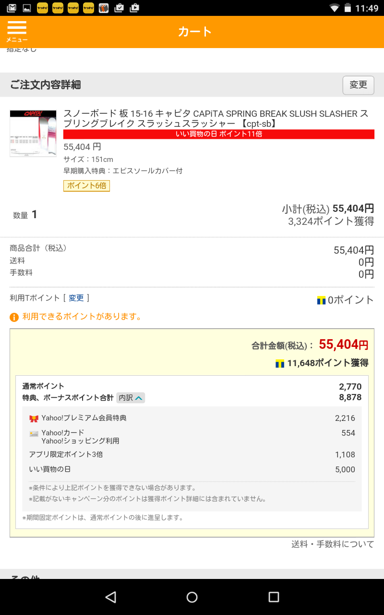The image size is (384, 615).
Task: Tap the T-point logo next to 0ポイント
Action: point(322,300)
